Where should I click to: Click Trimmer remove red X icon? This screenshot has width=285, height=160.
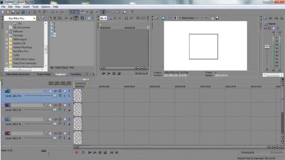pos(120,18)
